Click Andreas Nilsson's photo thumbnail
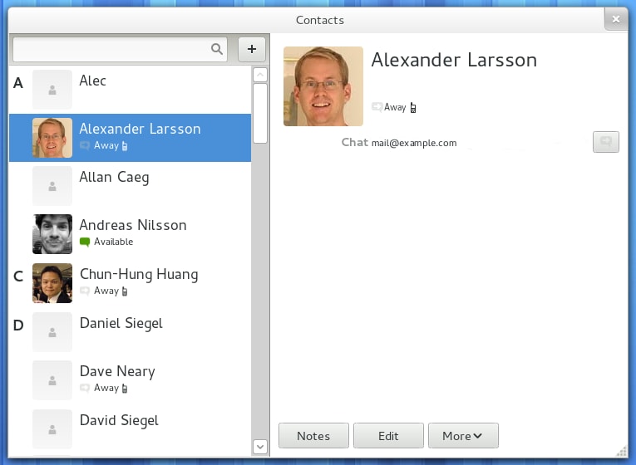The image size is (636, 465). click(x=52, y=234)
